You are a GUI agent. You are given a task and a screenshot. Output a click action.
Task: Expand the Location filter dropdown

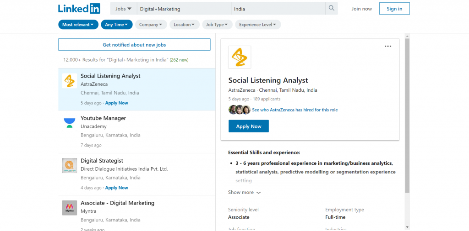tap(184, 25)
